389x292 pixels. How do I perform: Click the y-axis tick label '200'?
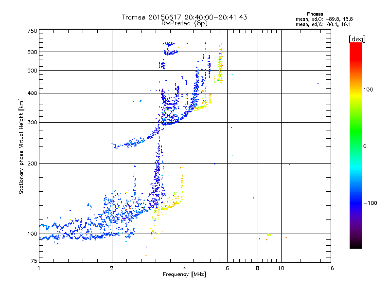pyautogui.click(x=33, y=164)
